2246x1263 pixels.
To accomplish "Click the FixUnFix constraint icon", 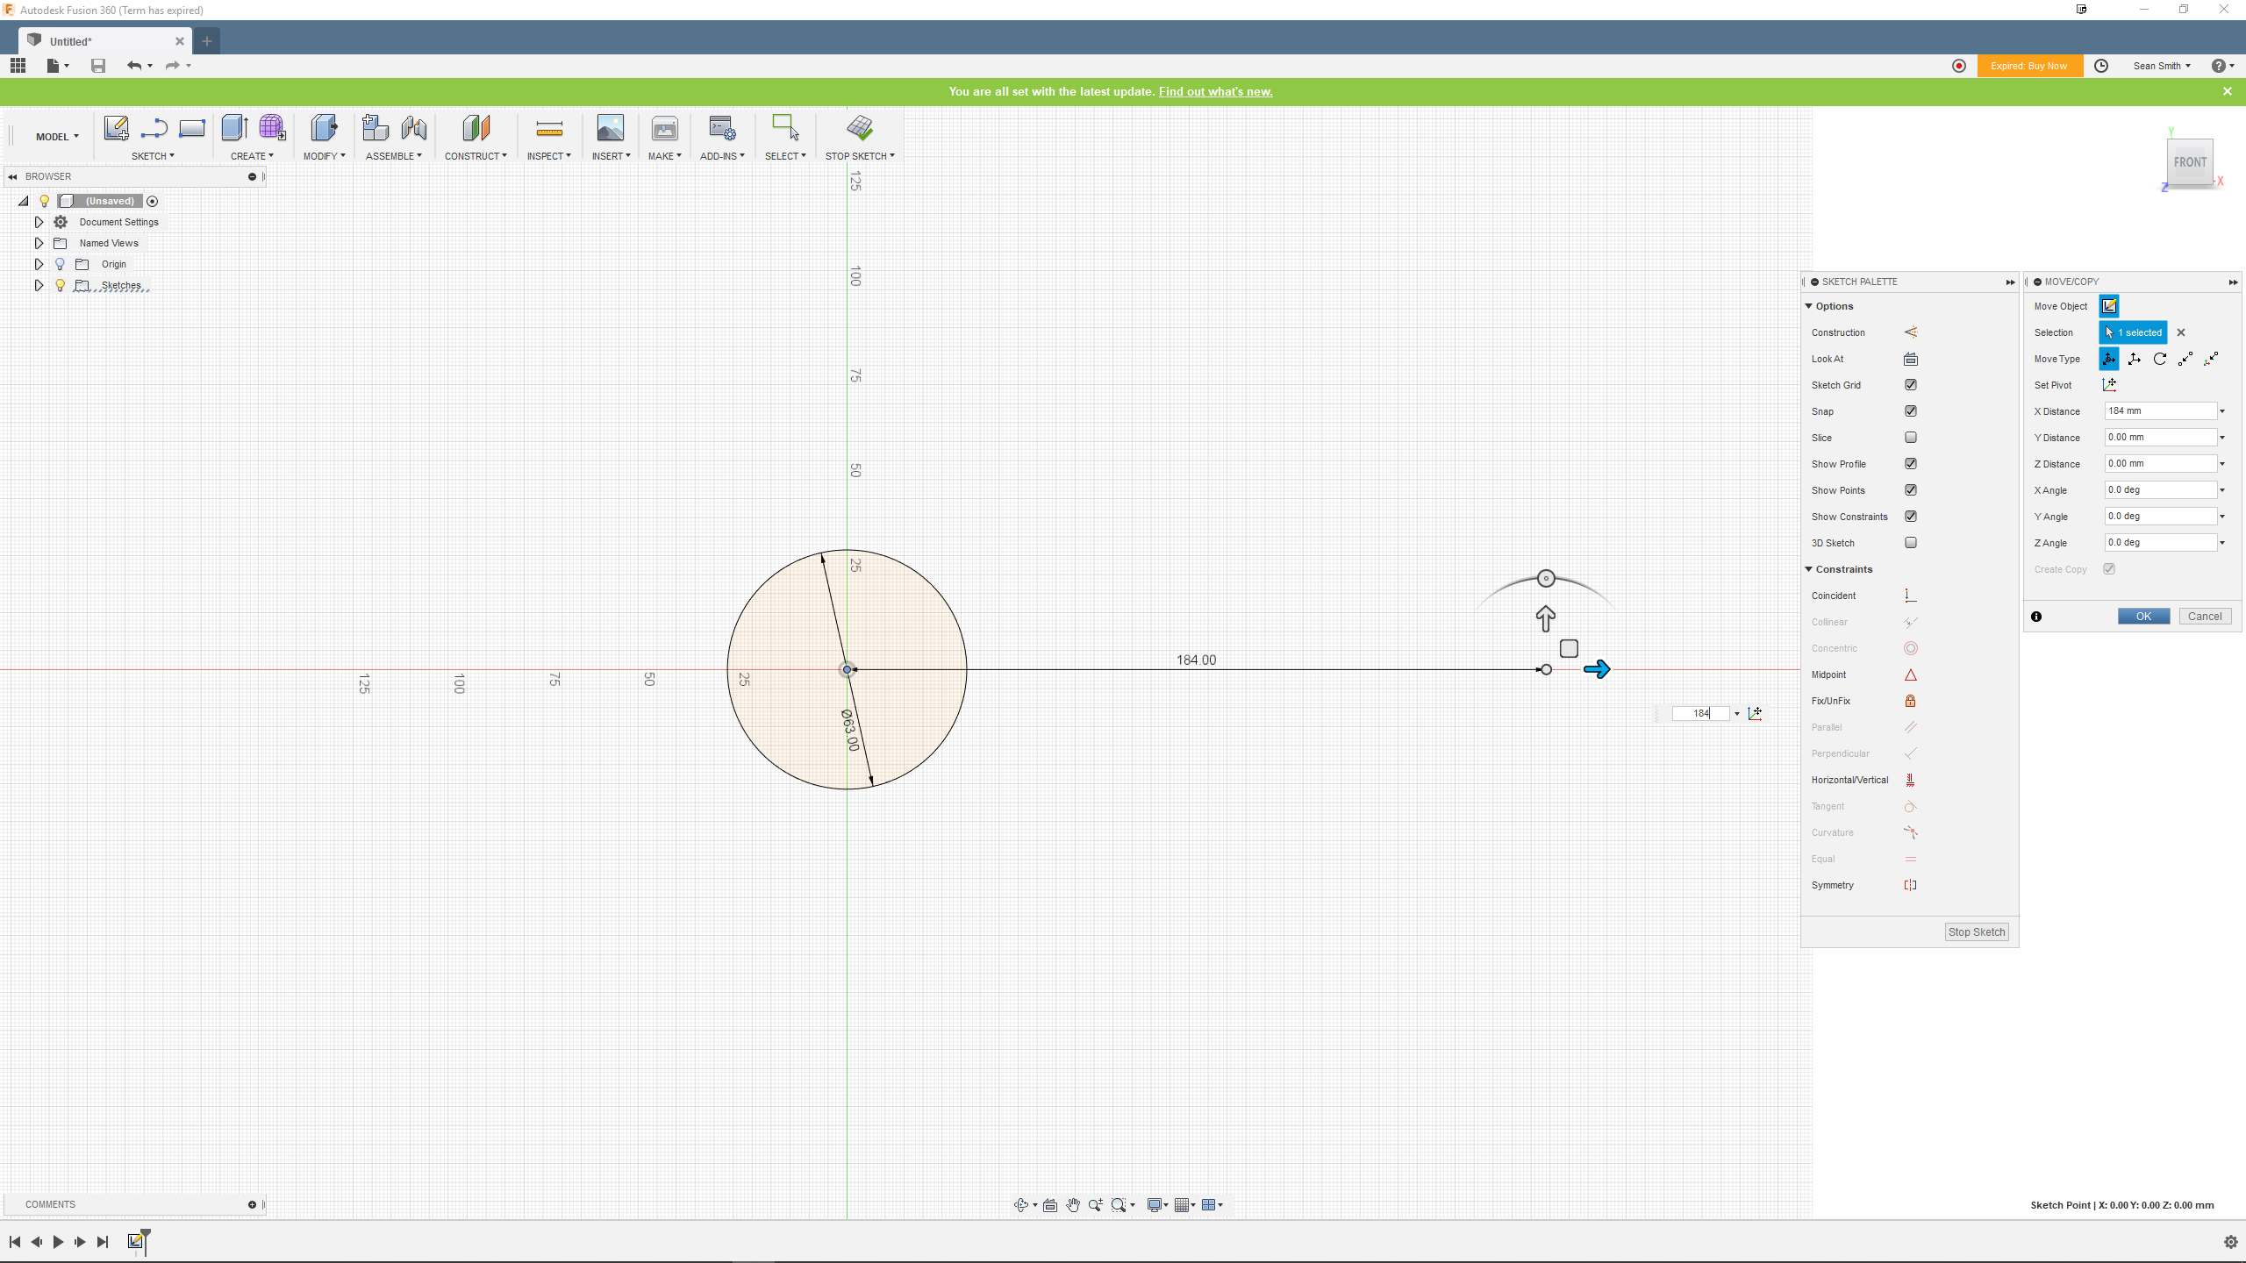I will point(1910,700).
